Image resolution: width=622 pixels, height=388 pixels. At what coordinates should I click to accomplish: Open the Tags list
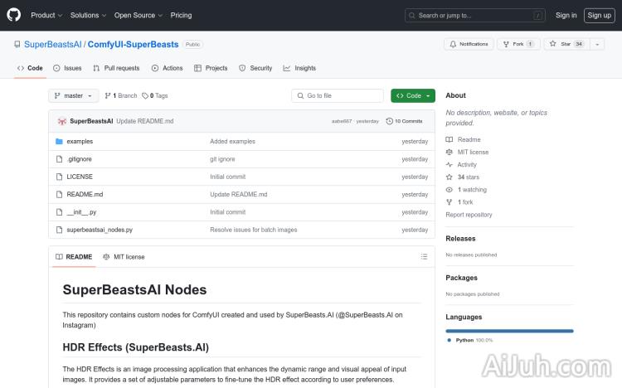coord(155,96)
